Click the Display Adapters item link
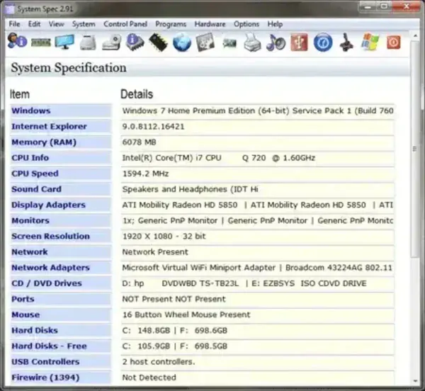 (48, 205)
